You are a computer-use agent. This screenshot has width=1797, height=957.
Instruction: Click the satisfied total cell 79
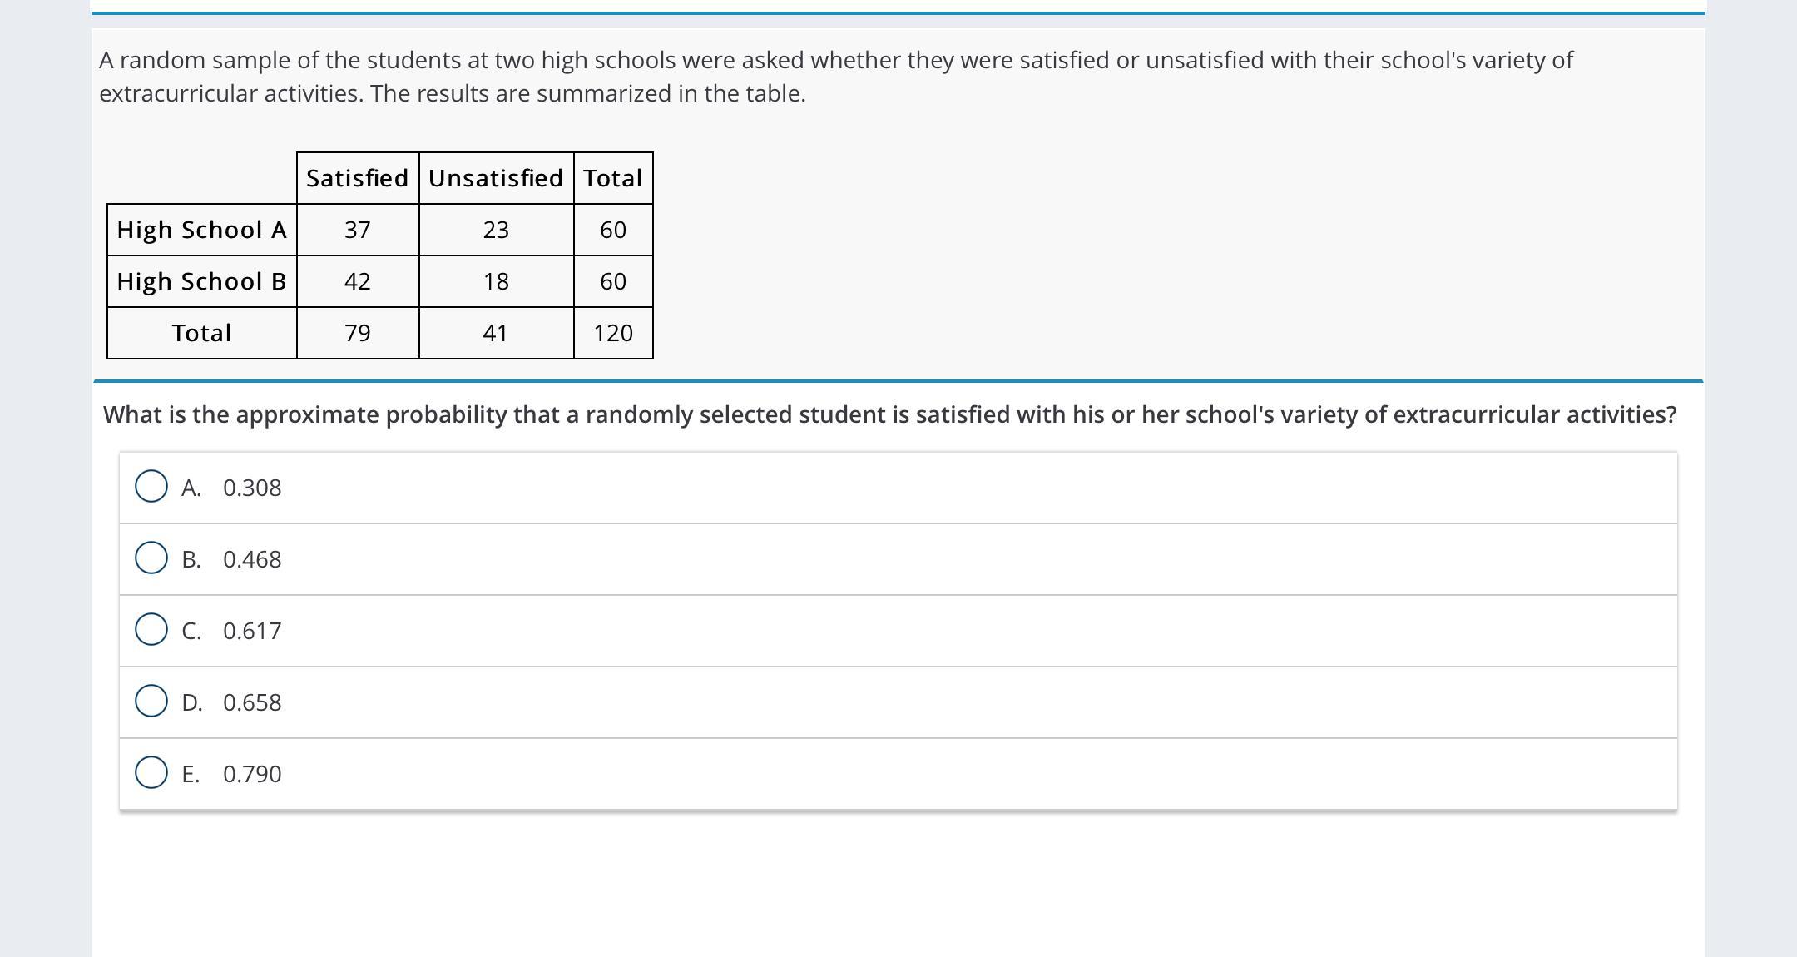click(x=358, y=333)
